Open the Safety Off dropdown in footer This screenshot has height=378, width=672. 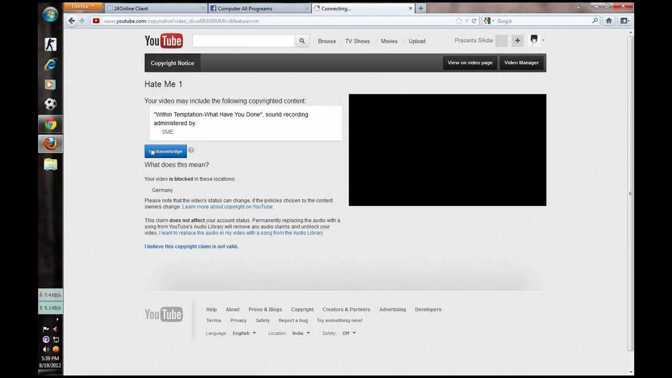[x=349, y=333]
